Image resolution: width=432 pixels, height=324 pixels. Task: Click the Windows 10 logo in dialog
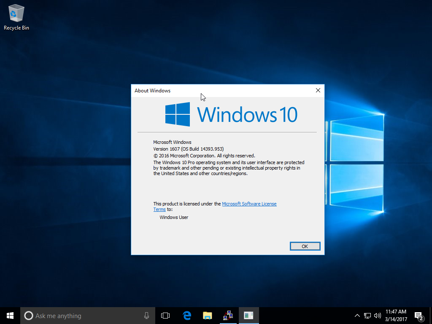(231, 114)
